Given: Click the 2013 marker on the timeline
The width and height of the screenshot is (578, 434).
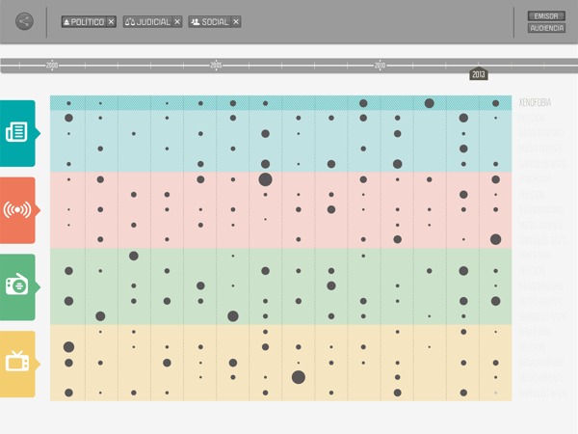Looking at the screenshot, I should click(479, 74).
